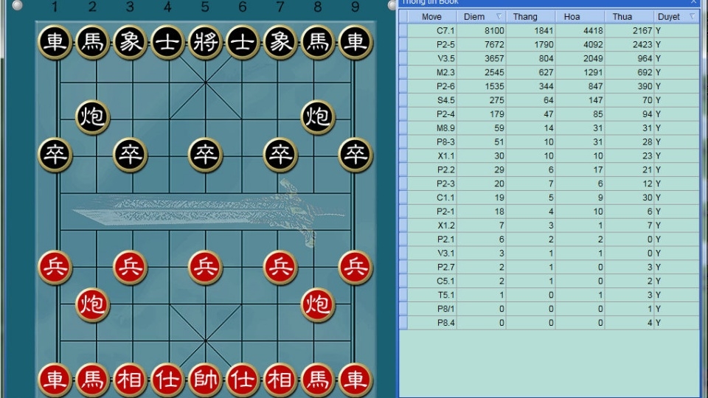Pick the black cannon on file 2
The width and height of the screenshot is (708, 398).
[x=93, y=117]
